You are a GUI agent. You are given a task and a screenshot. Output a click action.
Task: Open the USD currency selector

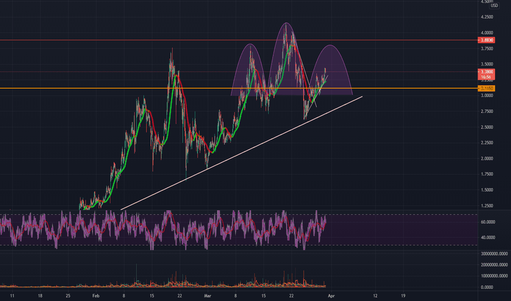coord(494,5)
